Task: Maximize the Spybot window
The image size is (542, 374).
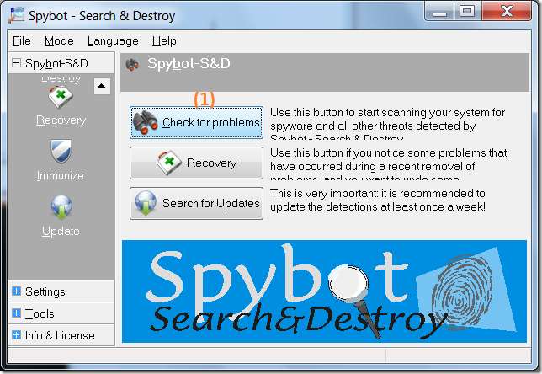Action: [x=466, y=12]
